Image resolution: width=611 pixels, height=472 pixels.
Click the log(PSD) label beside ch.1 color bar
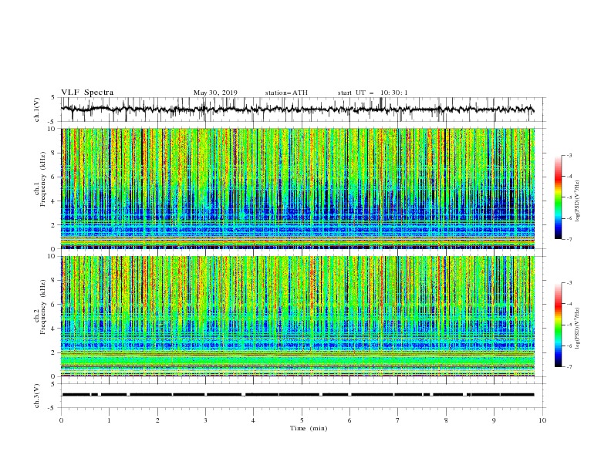pyautogui.click(x=579, y=201)
